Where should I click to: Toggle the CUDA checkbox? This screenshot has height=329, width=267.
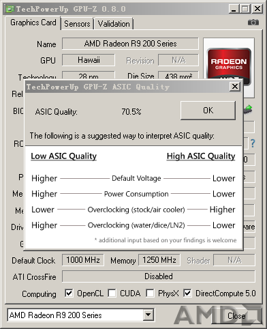(x=112, y=293)
